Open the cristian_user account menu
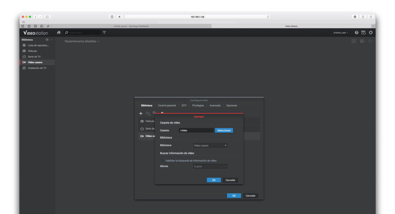 [x=340, y=33]
